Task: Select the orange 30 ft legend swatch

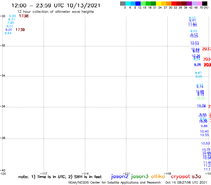Action: click(x=169, y=3)
